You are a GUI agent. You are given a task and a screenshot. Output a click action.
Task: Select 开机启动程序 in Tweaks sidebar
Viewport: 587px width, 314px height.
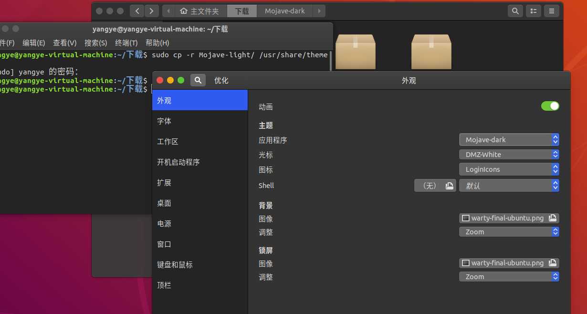200,162
